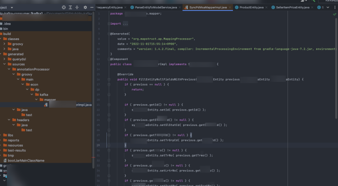Collapse the groovy folder under annotationProcessor

[13, 74]
